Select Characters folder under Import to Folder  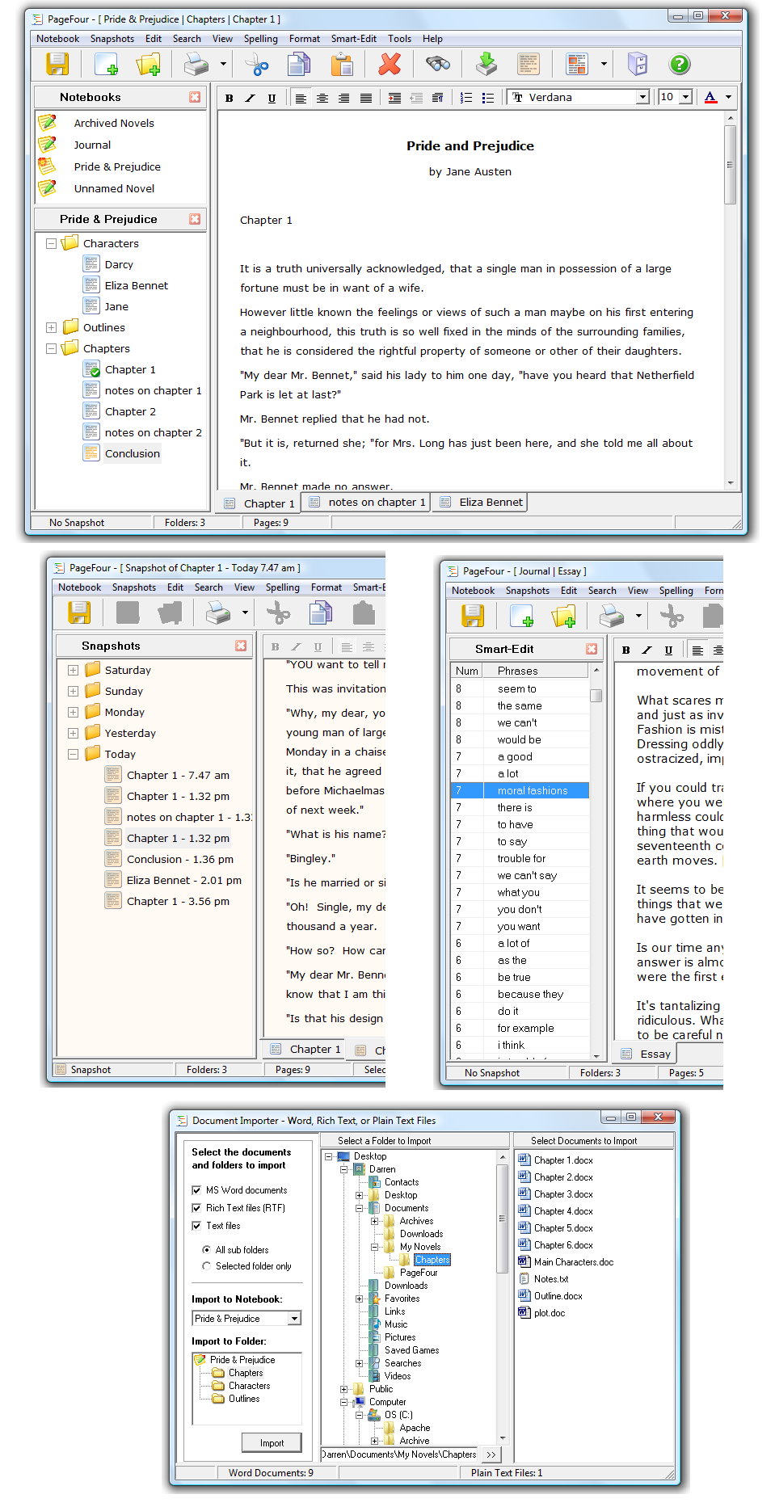pos(249,1386)
